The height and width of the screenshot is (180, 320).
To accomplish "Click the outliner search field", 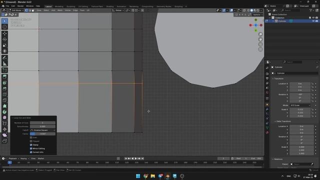I will pos(290,10).
